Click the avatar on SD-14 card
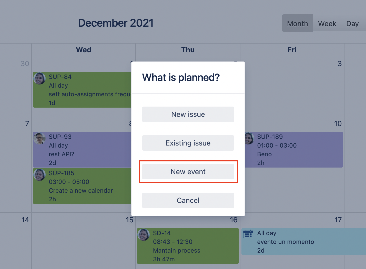Image resolution: width=366 pixels, height=269 pixels. click(x=144, y=235)
